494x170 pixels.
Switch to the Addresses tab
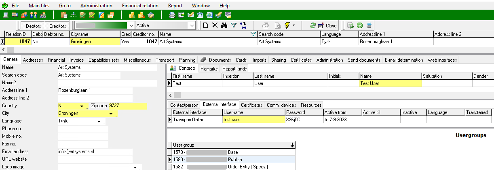pyautogui.click(x=33, y=60)
